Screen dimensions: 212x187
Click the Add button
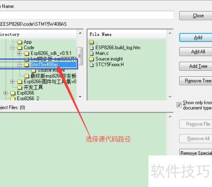tap(196, 38)
